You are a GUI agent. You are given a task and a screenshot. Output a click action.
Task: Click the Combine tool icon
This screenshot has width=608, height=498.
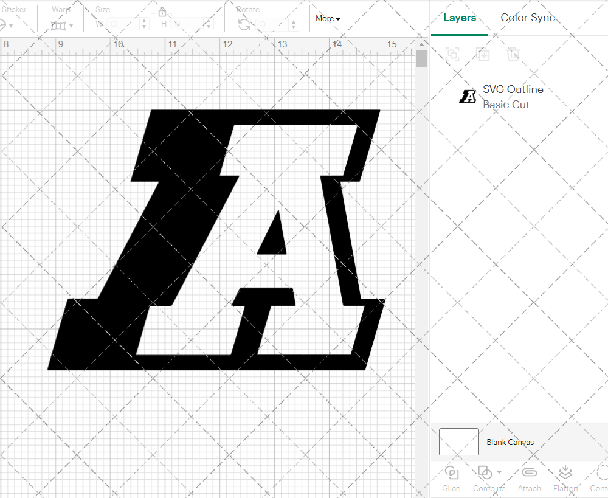485,472
